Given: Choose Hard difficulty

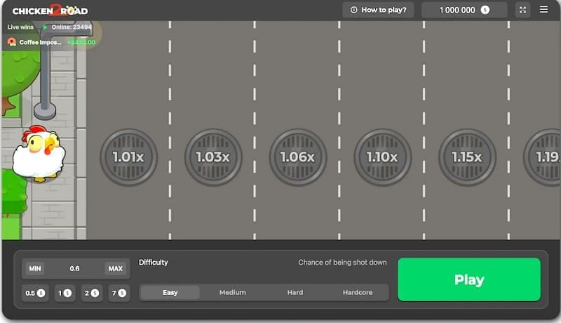Looking at the screenshot, I should tap(295, 292).
